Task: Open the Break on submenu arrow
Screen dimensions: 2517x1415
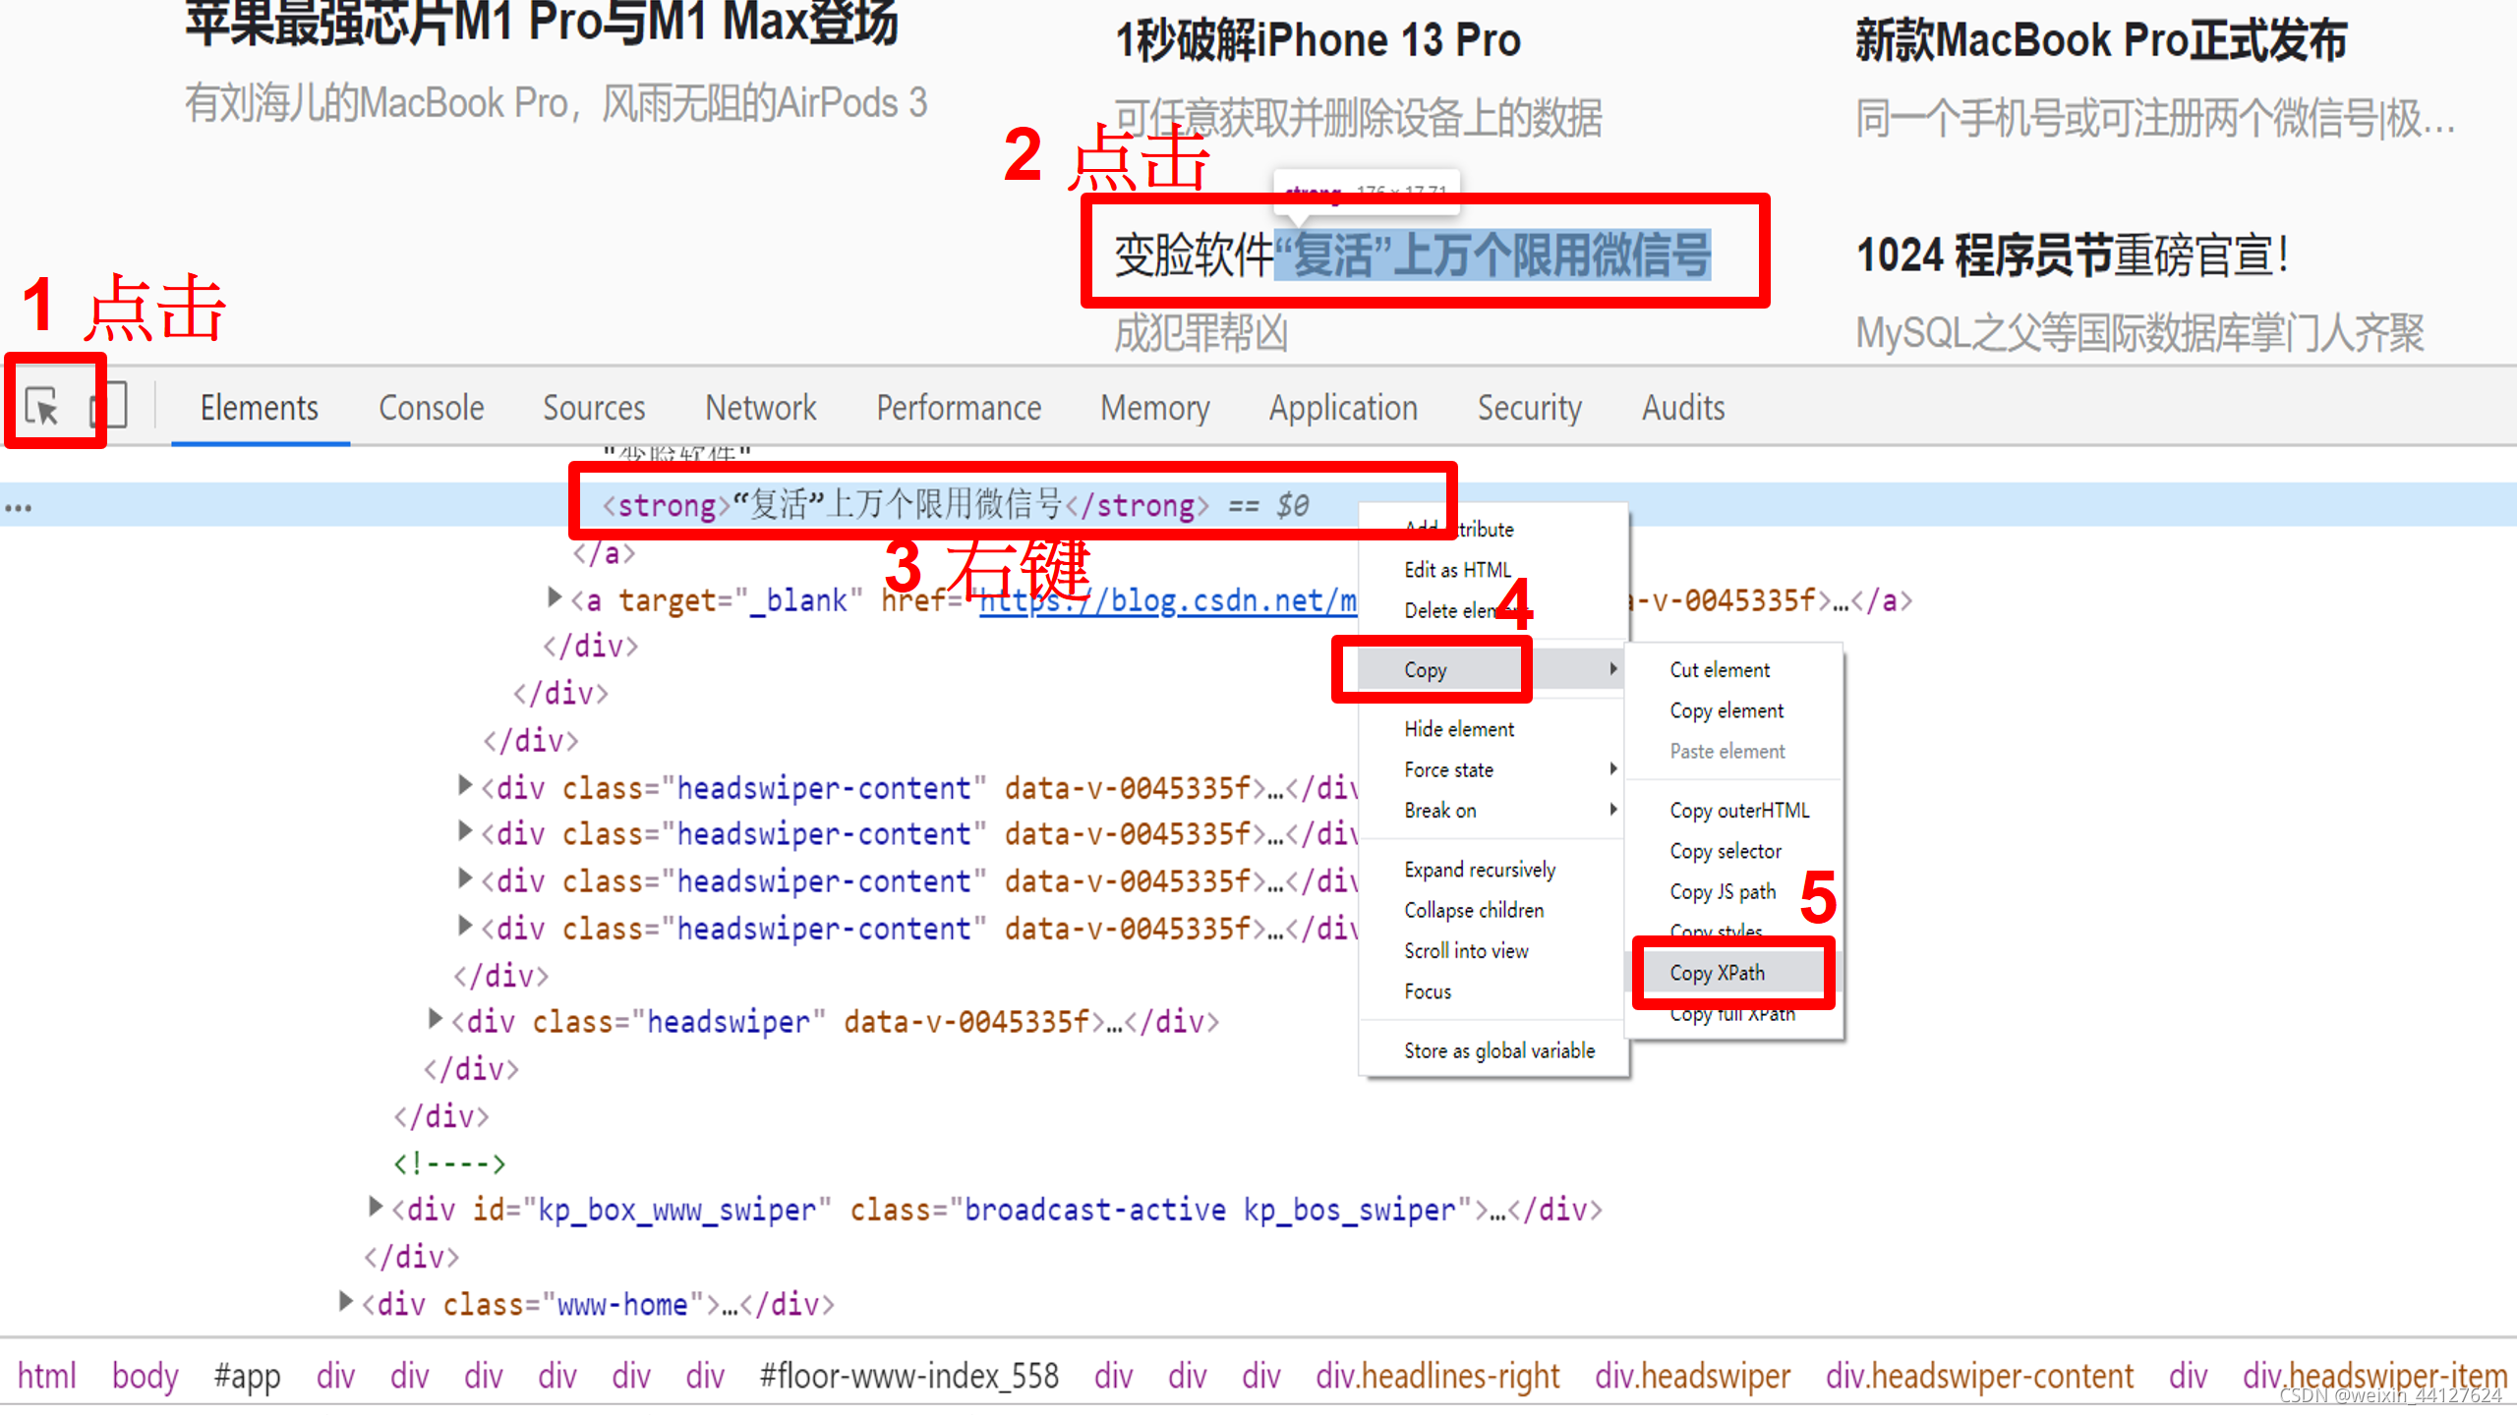Action: pyautogui.click(x=1612, y=810)
